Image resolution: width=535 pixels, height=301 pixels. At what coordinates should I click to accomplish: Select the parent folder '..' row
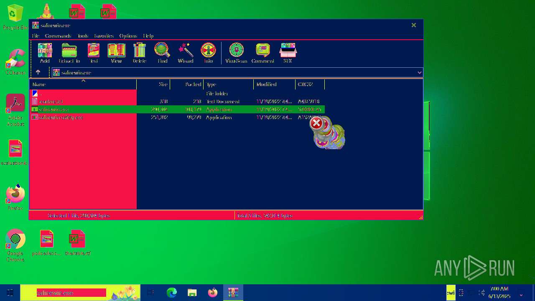pos(177,94)
